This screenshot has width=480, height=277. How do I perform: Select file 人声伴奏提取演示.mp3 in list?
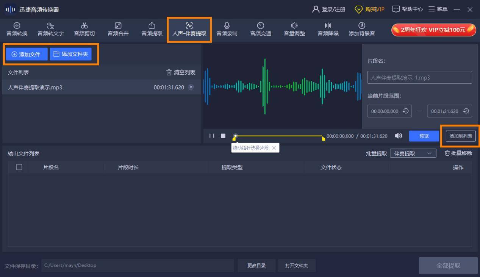102,87
